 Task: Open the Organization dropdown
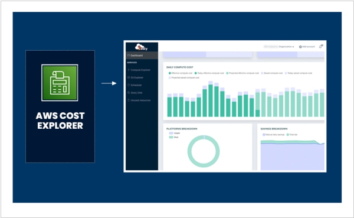286,47
